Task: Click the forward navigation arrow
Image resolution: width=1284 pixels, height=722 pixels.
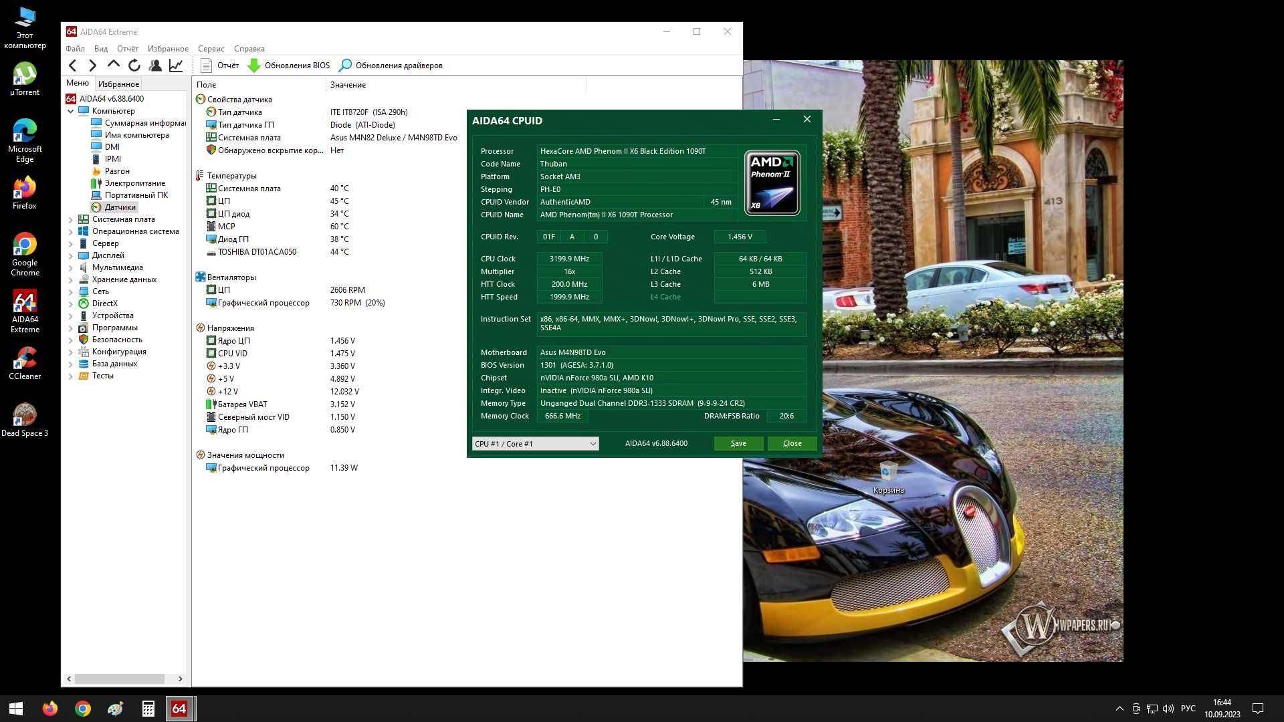Action: (x=92, y=64)
